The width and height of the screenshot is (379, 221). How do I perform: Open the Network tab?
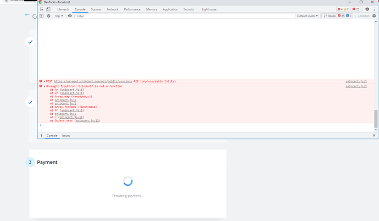point(113,9)
